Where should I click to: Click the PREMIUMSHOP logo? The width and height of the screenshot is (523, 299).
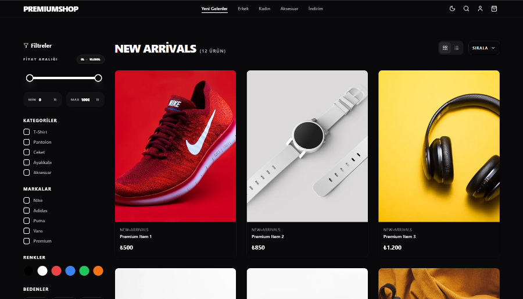point(51,9)
